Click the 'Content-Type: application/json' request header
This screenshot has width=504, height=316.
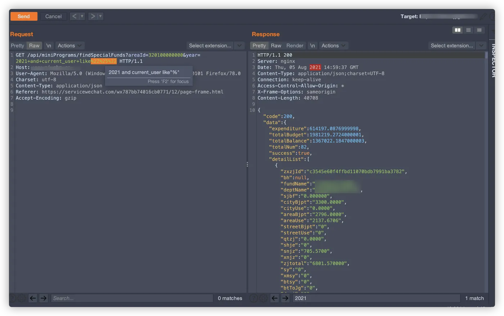[59, 86]
